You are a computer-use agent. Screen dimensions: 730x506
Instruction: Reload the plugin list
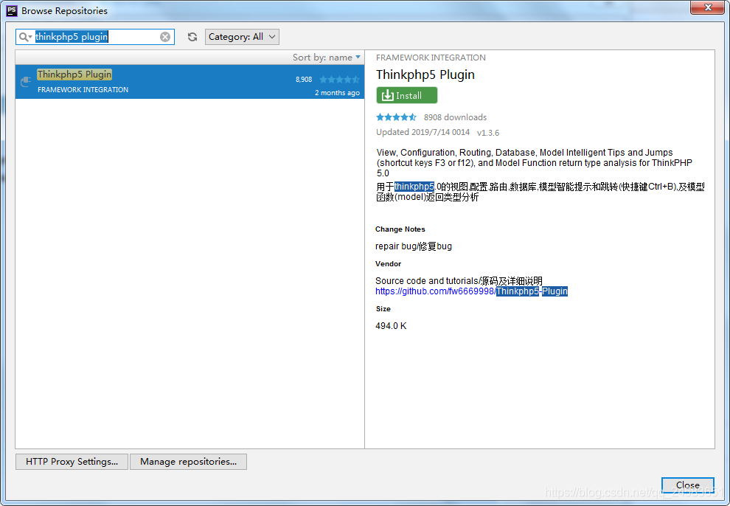tap(192, 37)
